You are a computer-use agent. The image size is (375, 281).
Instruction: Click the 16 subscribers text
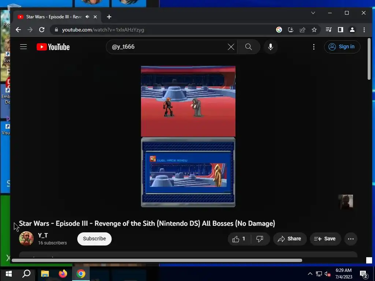pos(52,243)
